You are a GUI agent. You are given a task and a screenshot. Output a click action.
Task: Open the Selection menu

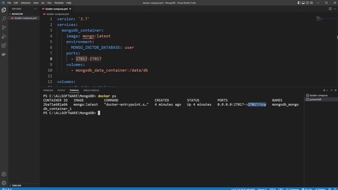pyautogui.click(x=25, y=3)
